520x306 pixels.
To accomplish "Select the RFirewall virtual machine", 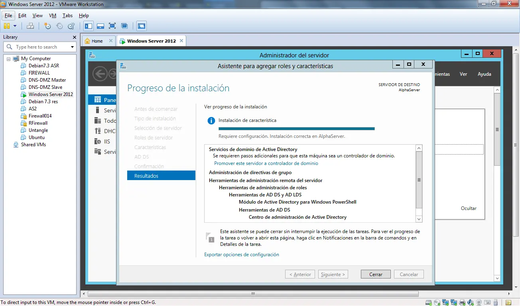I will point(38,123).
